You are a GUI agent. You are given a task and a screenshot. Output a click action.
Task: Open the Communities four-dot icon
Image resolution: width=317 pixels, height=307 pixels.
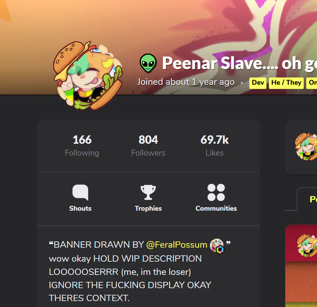pyautogui.click(x=216, y=192)
